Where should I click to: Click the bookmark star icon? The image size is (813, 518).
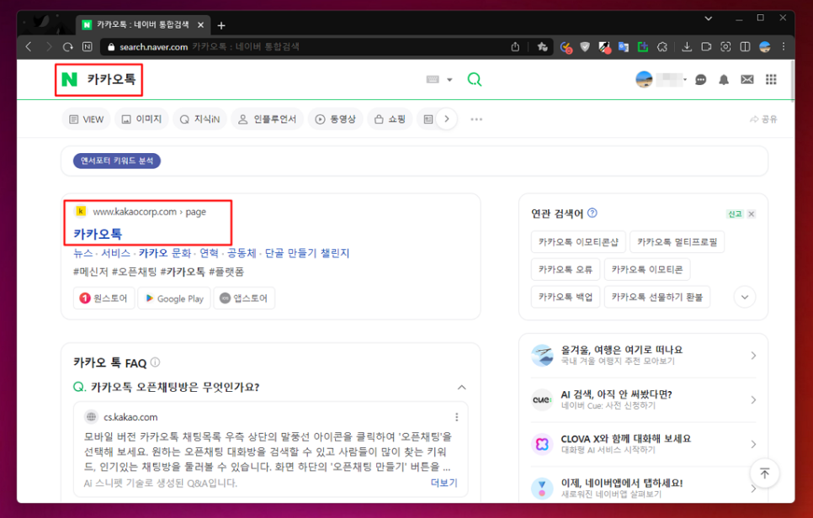click(x=542, y=46)
